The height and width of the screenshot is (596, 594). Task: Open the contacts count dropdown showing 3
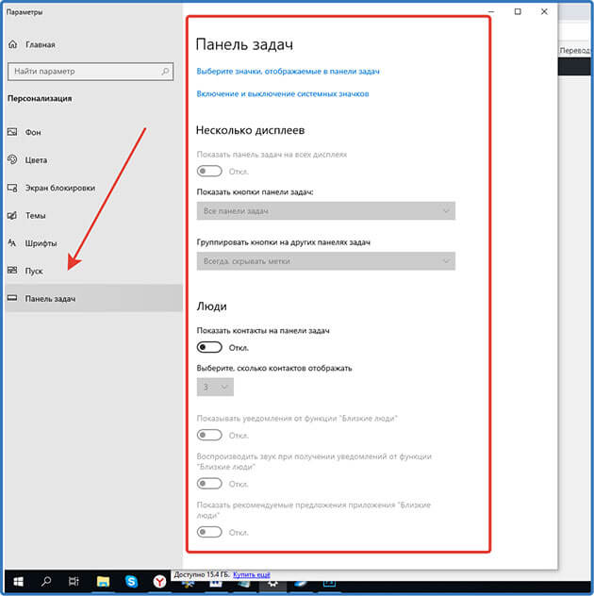click(x=215, y=387)
